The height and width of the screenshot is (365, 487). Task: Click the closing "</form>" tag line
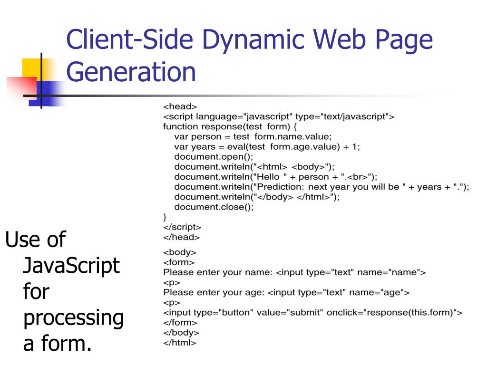[x=180, y=323]
